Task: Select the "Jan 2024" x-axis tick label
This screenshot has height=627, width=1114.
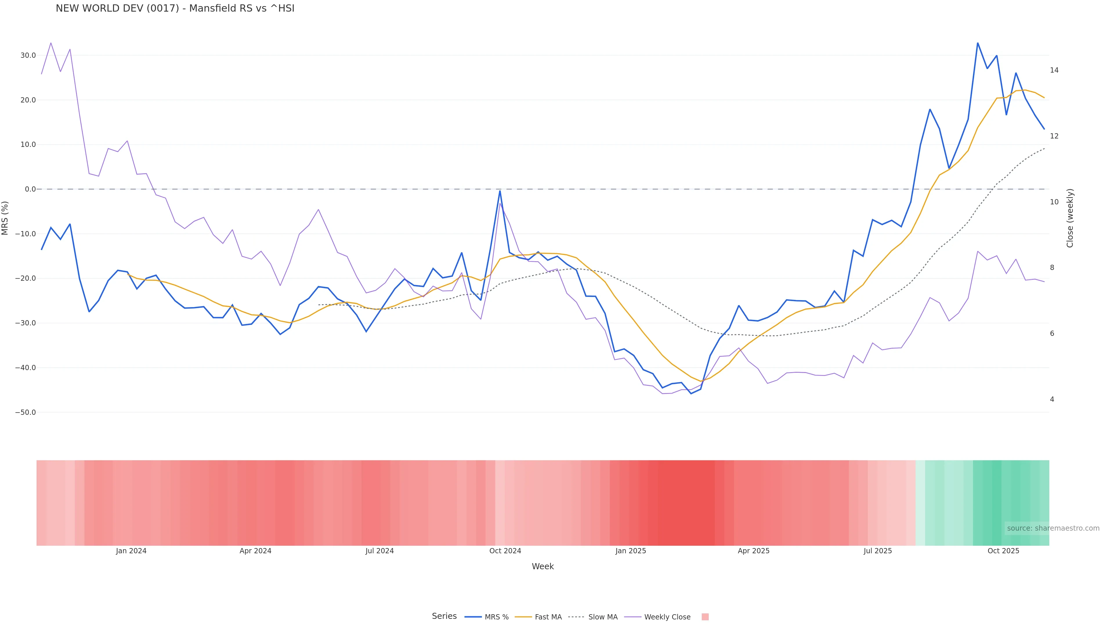Action: click(x=131, y=551)
